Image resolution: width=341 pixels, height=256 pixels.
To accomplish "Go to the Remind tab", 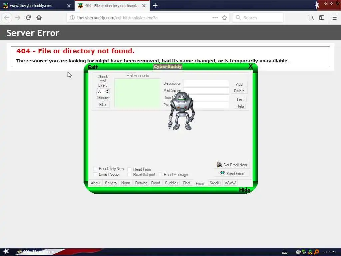I will (141, 183).
